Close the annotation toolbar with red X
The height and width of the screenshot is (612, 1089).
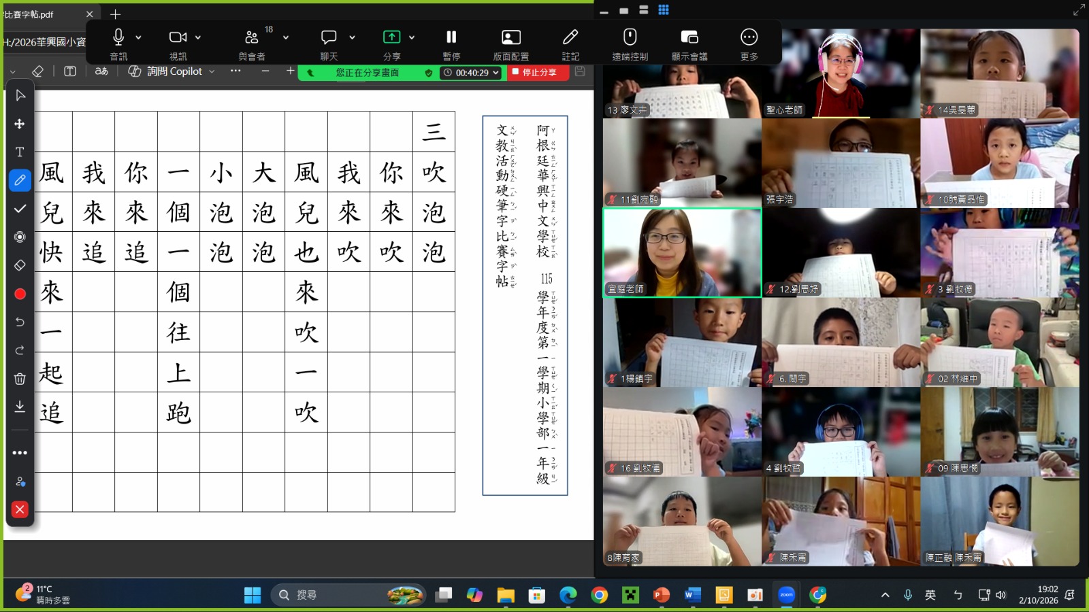point(20,509)
